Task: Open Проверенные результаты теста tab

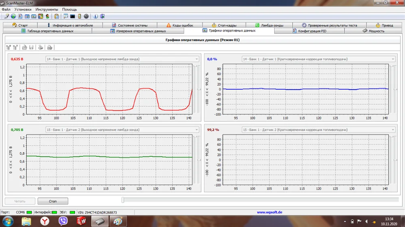Action: coord(329,25)
